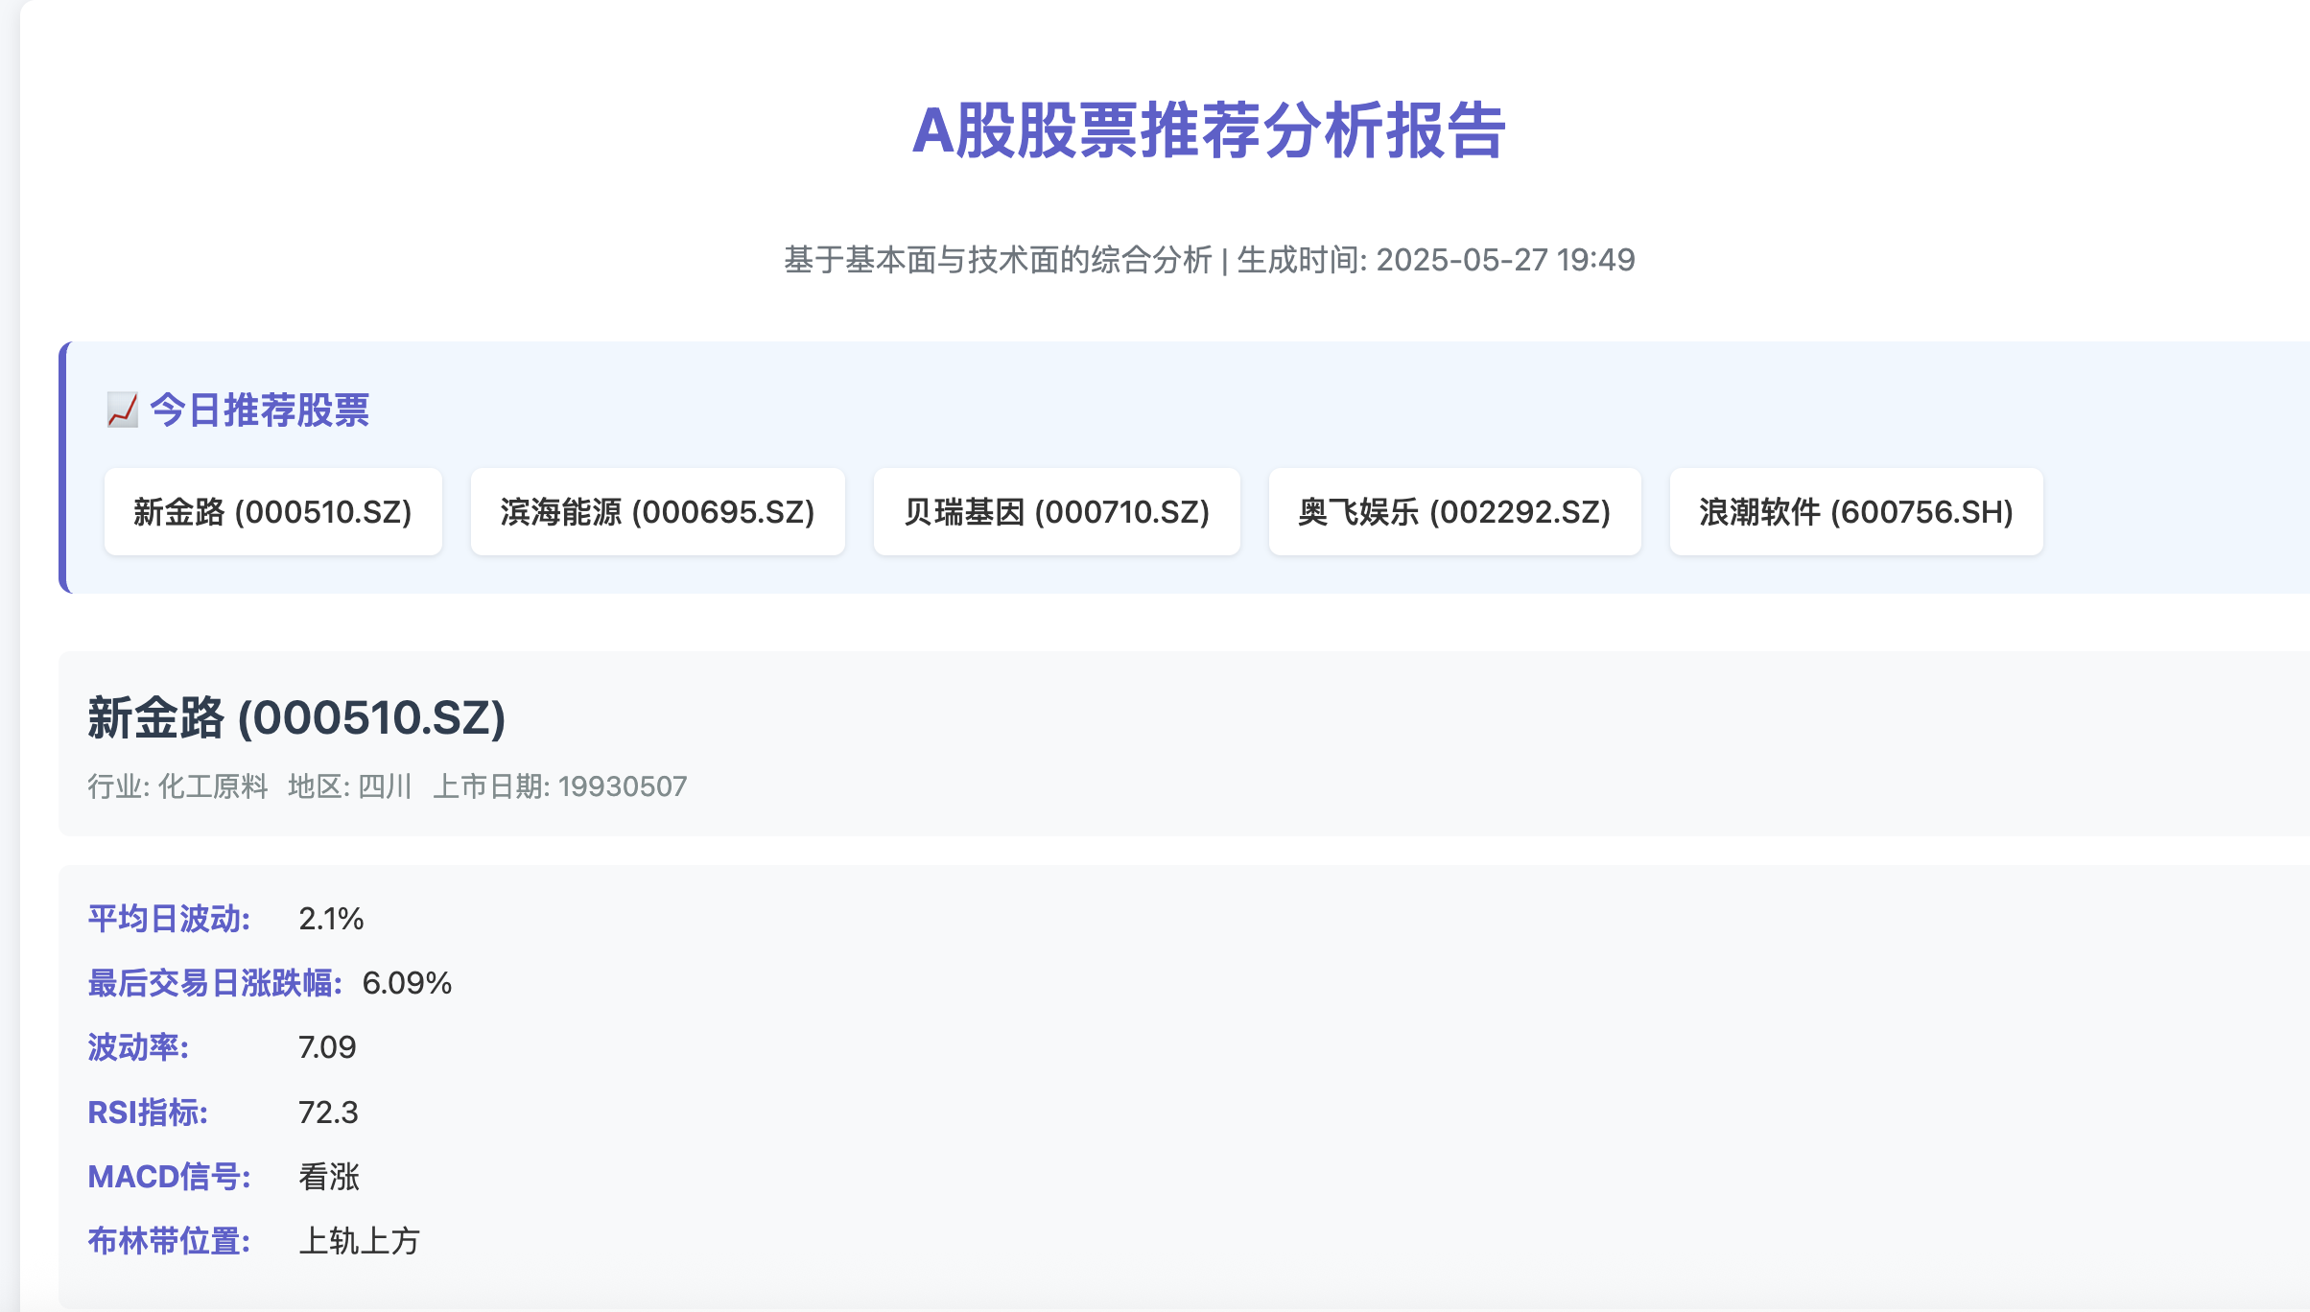
Task: Click the 地区: 四川 text
Action: (x=350, y=786)
